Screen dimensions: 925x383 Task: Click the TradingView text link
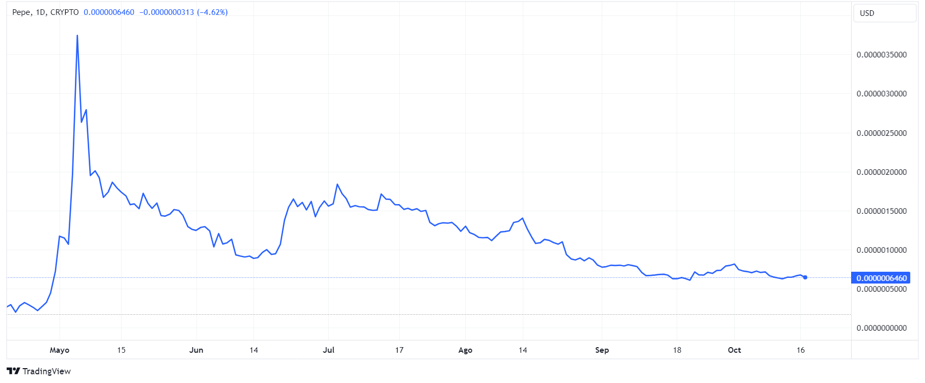point(46,371)
